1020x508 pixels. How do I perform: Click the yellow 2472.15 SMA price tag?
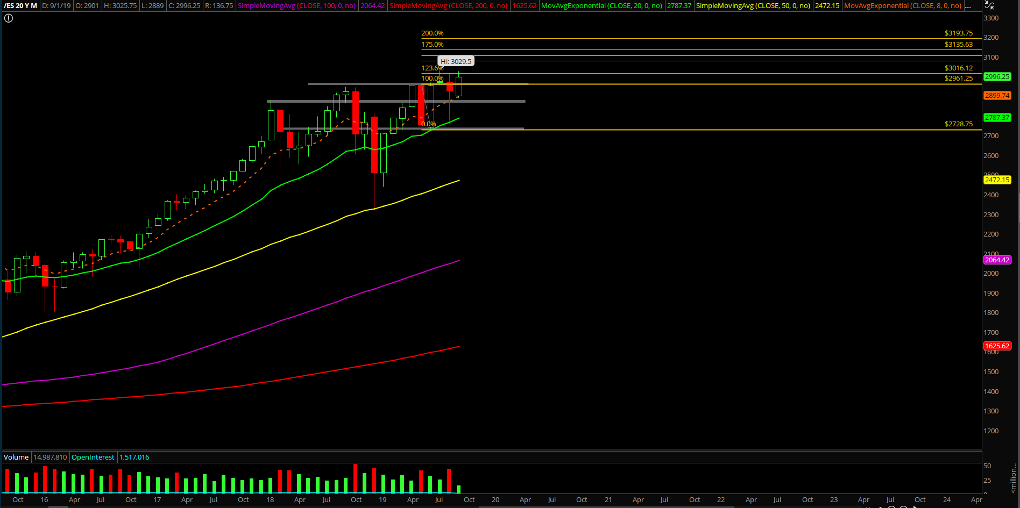(997, 180)
